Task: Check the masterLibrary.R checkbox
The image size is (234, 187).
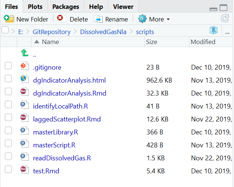Action: tap(9, 130)
